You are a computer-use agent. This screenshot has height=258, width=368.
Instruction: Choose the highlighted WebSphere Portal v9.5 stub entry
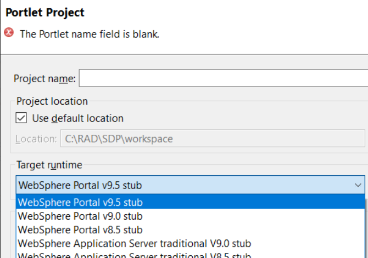[x=80, y=203]
